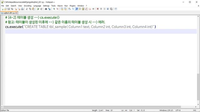Open the ? help menu
The height and width of the screenshot is (112, 200).
click(86, 6)
